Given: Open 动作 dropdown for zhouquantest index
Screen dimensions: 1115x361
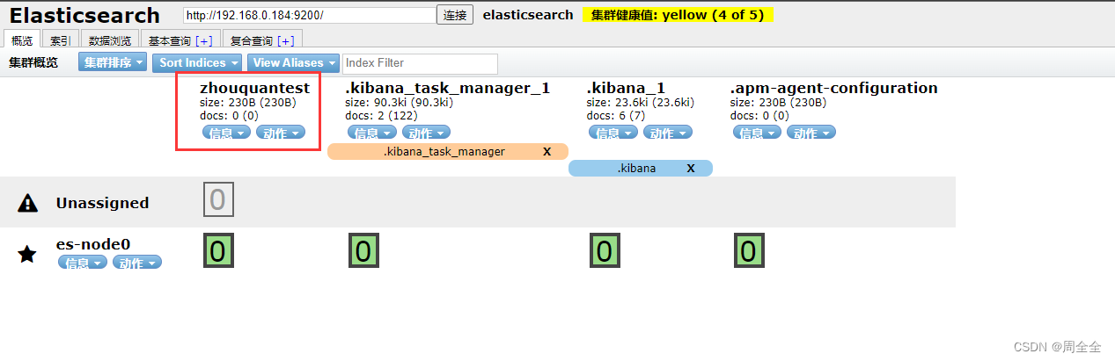Looking at the screenshot, I should click(x=280, y=133).
